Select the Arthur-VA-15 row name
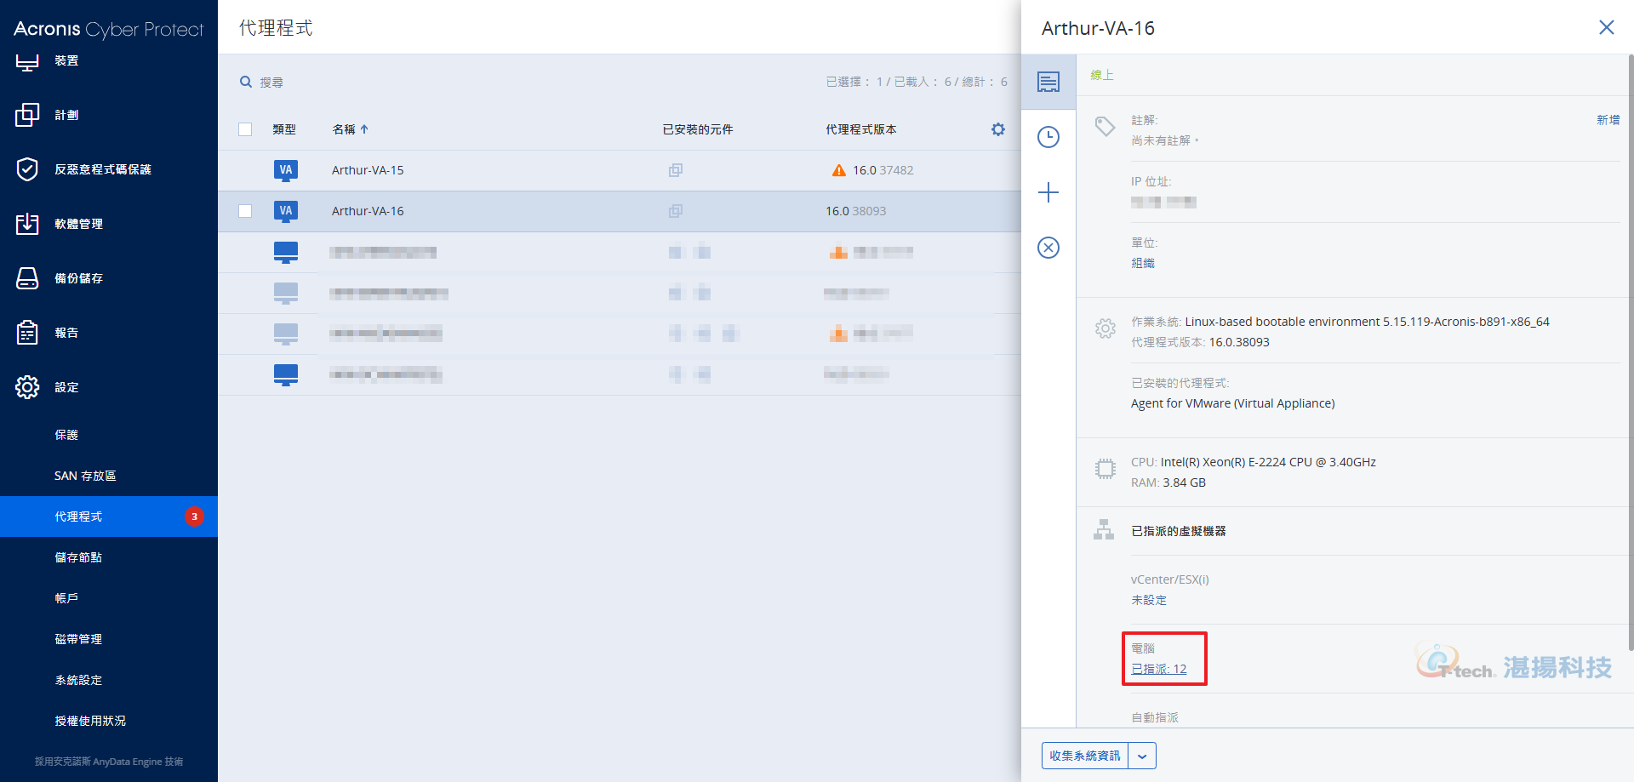The image size is (1634, 782). coord(368,170)
